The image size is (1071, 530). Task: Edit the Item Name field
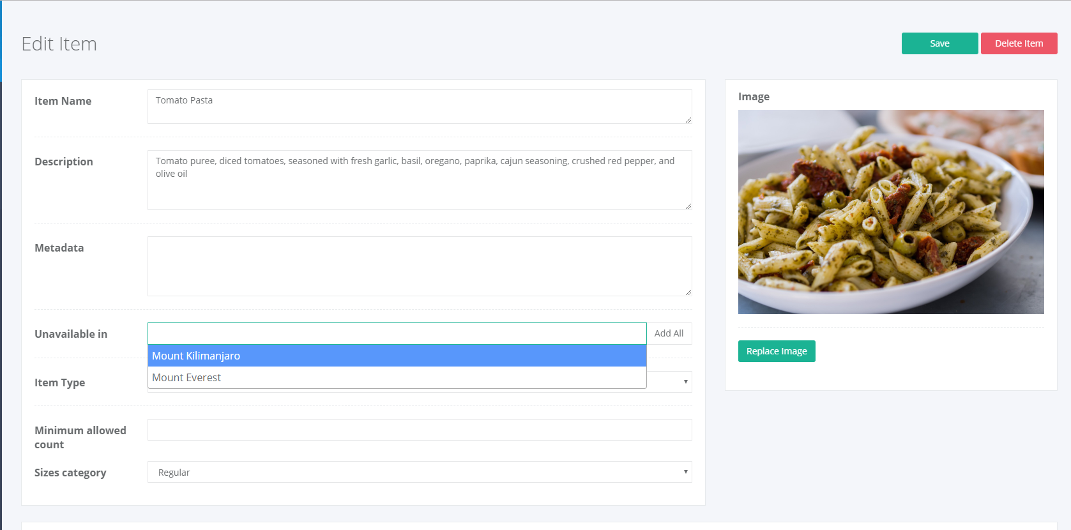420,107
